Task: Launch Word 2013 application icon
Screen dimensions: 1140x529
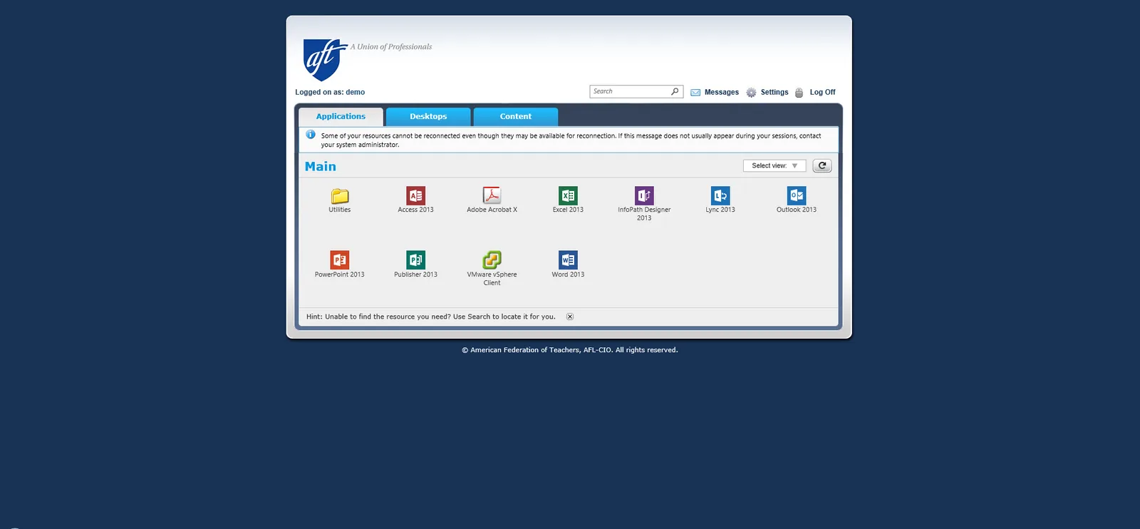Action: pyautogui.click(x=568, y=260)
